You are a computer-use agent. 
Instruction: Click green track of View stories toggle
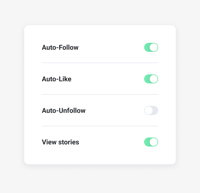tap(147, 142)
